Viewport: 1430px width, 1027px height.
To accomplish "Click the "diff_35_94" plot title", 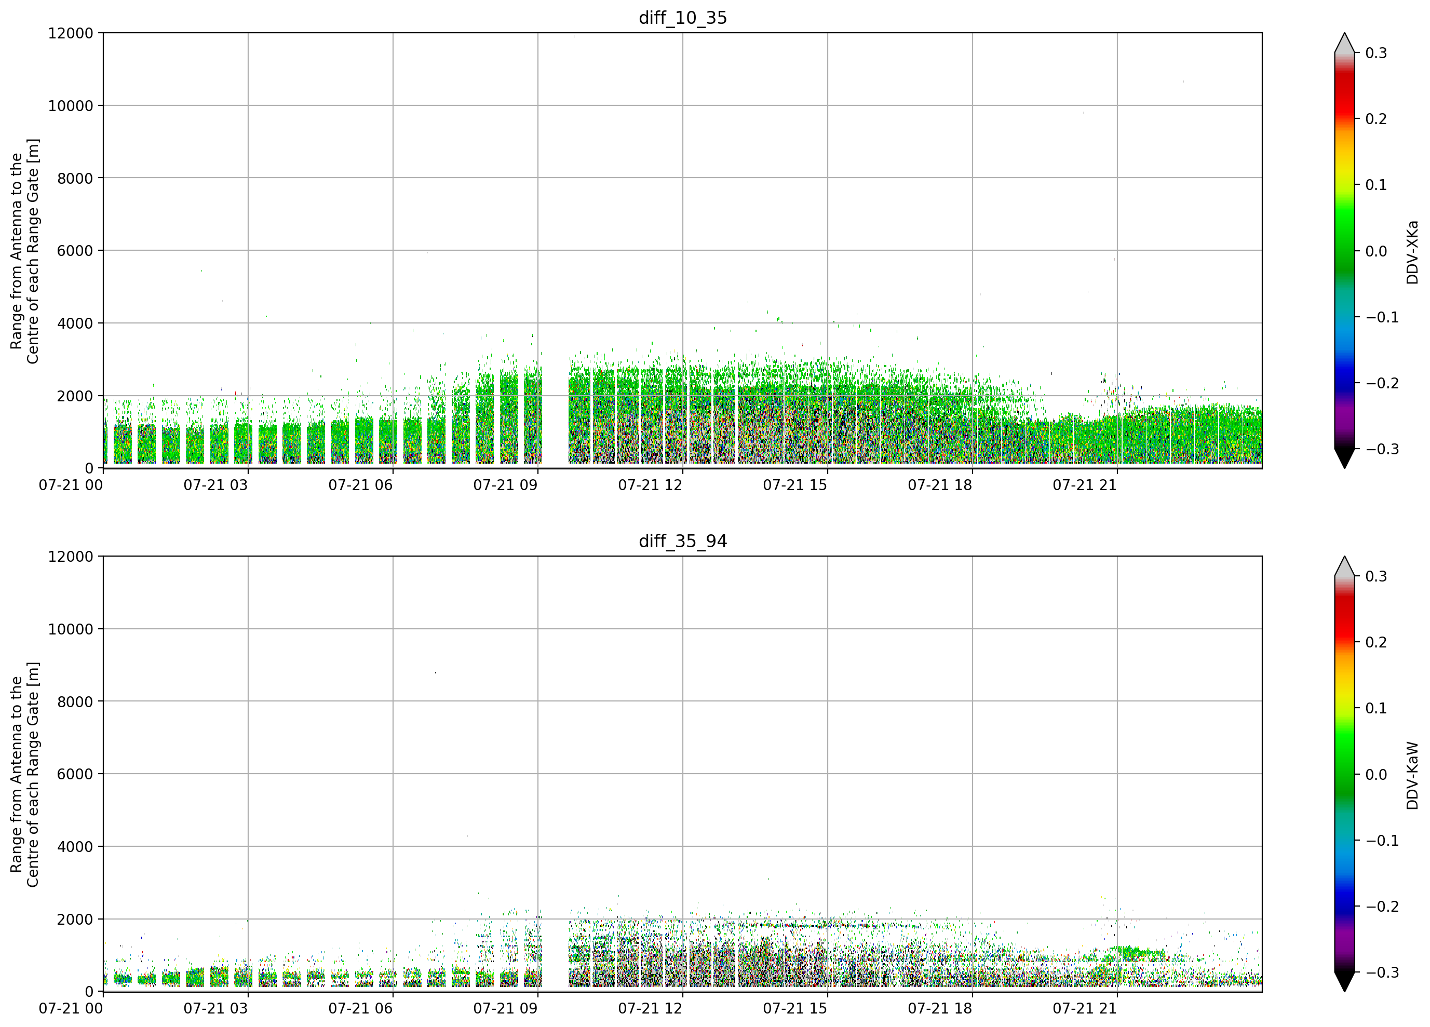I will point(682,541).
